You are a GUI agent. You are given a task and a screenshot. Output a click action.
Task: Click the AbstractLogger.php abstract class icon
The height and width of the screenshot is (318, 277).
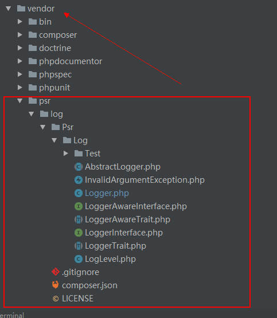[79, 167]
